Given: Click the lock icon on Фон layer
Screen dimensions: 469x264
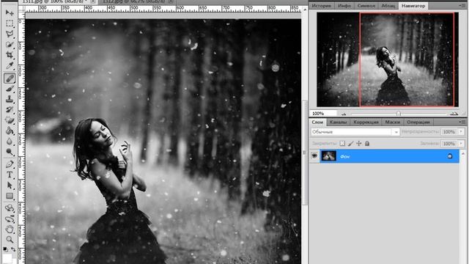Looking at the screenshot, I should tap(449, 156).
